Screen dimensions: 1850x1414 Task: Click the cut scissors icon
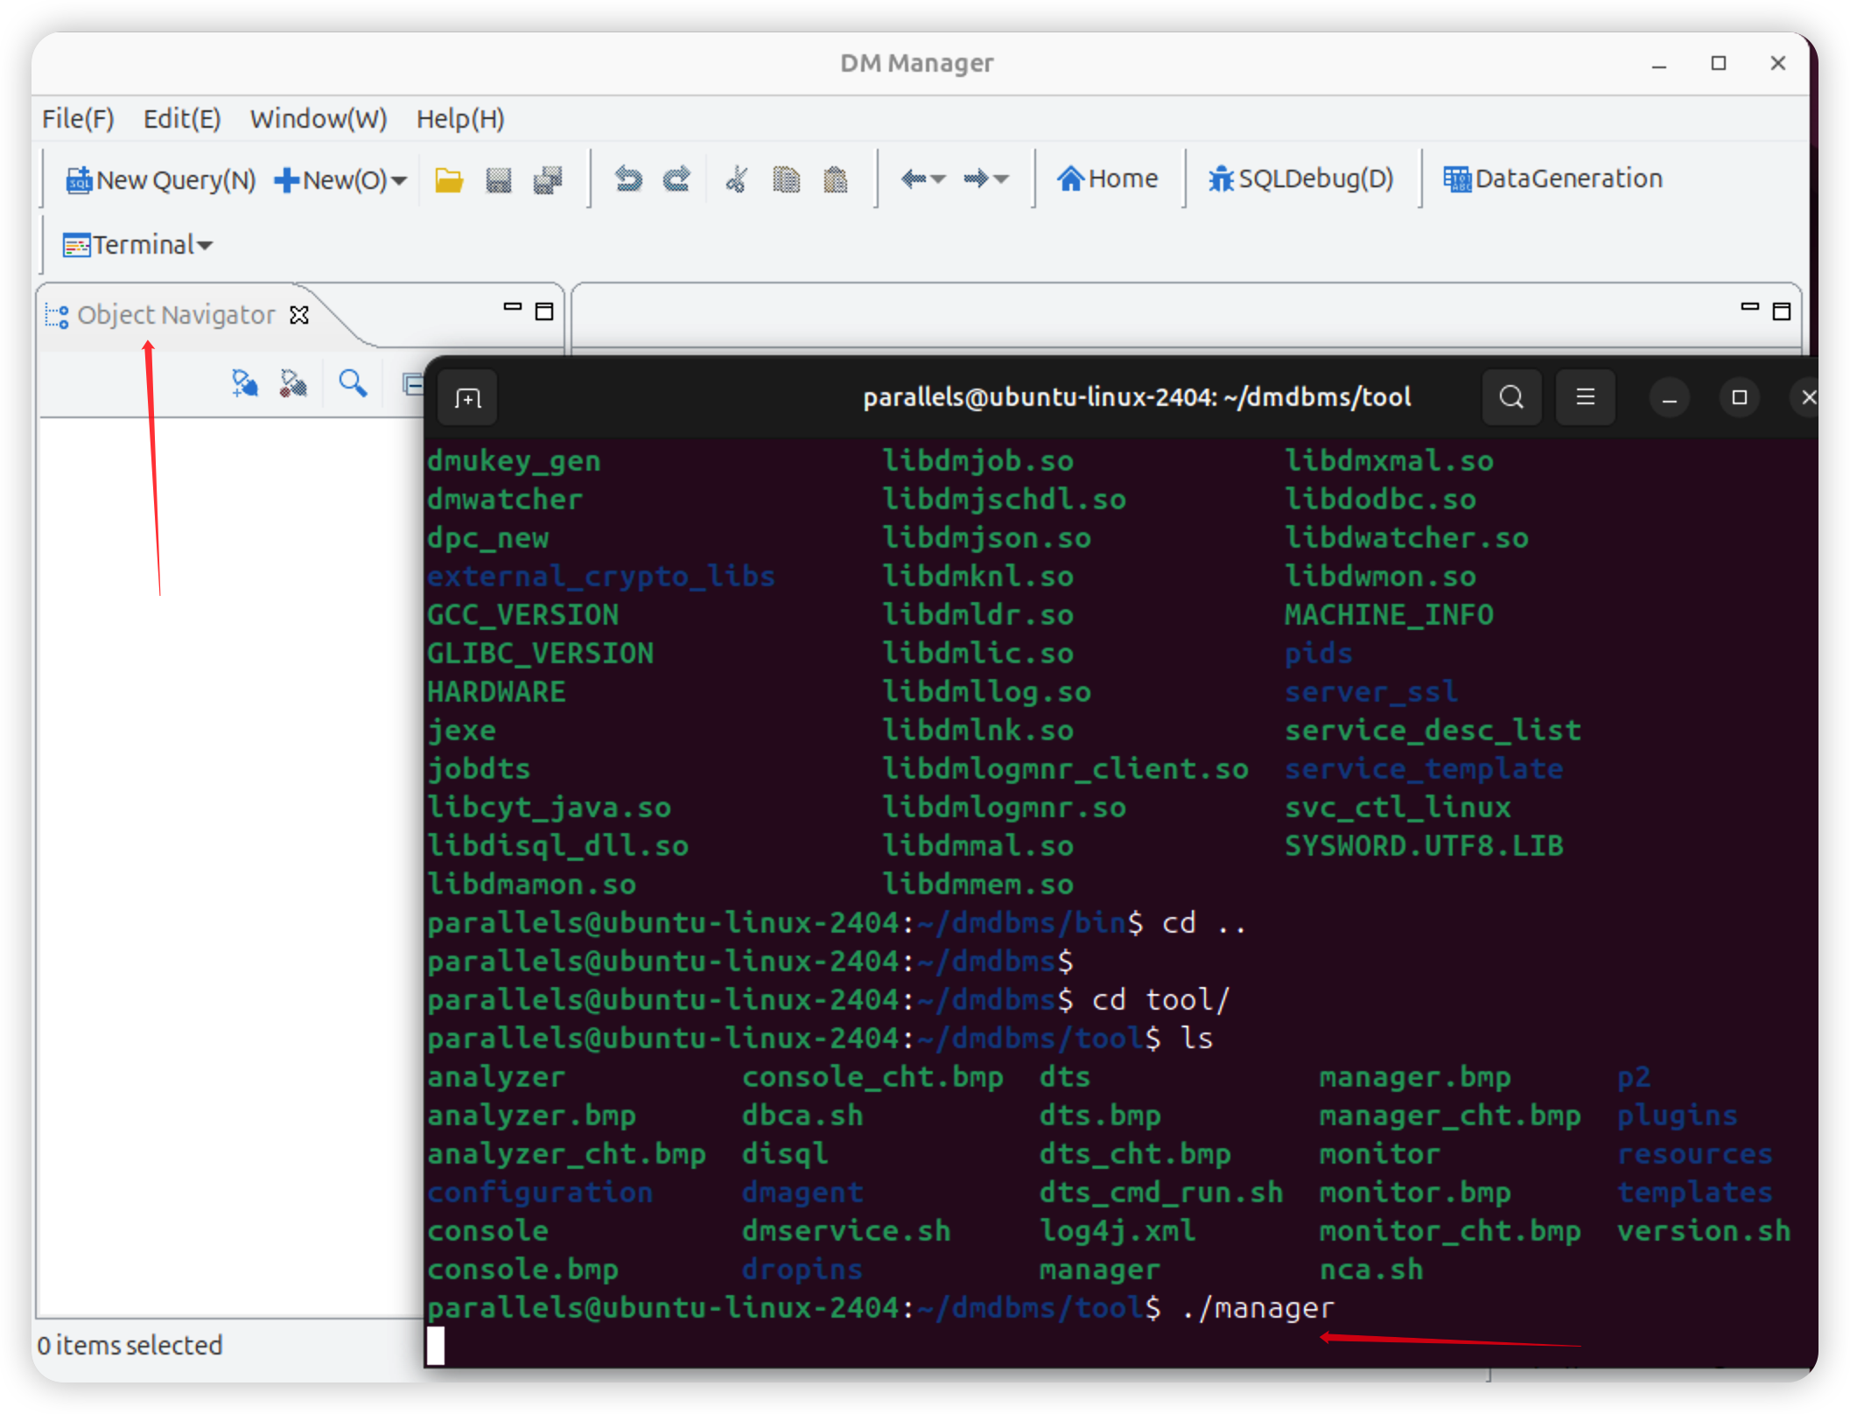[x=737, y=179]
